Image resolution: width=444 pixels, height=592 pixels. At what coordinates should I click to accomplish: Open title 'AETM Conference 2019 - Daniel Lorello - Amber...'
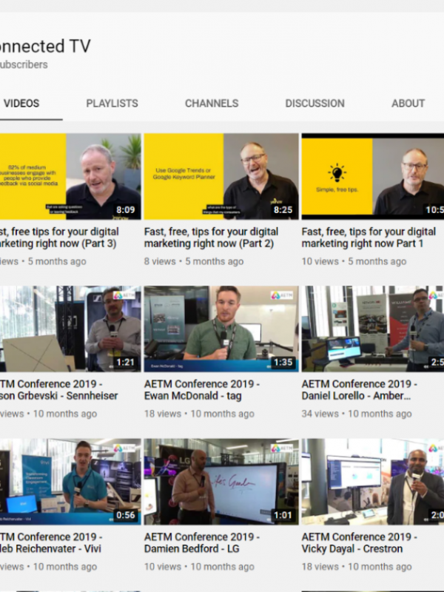(x=359, y=390)
